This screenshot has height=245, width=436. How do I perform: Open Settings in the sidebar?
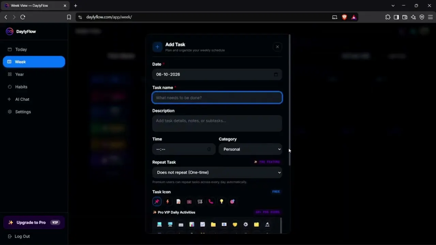pyautogui.click(x=34, y=112)
